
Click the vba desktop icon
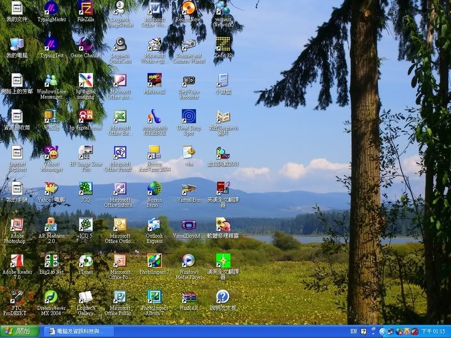click(x=189, y=152)
